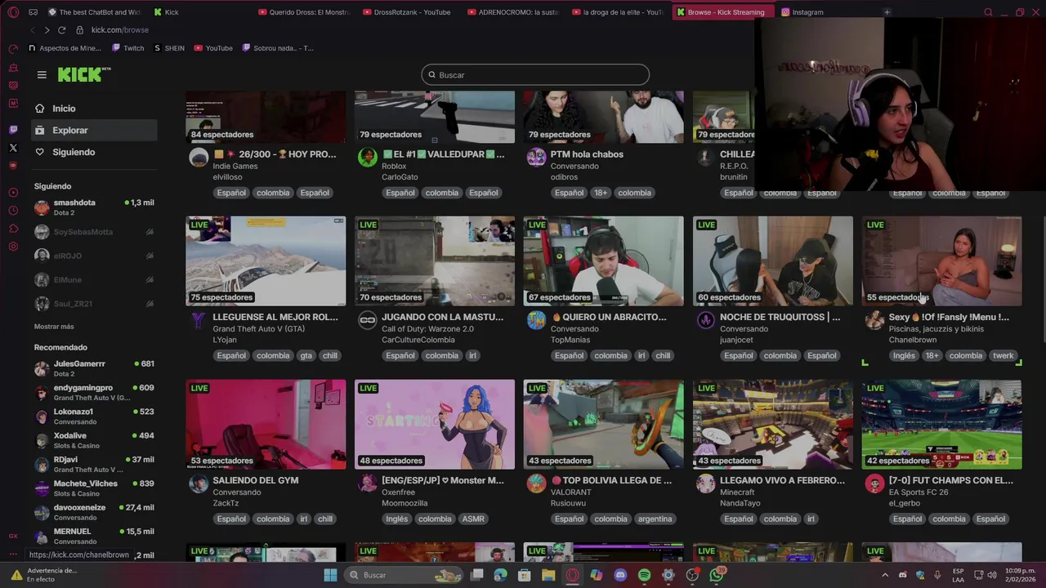Screen dimensions: 1046x588
Task: Go forward in browser history
Action: [47, 30]
